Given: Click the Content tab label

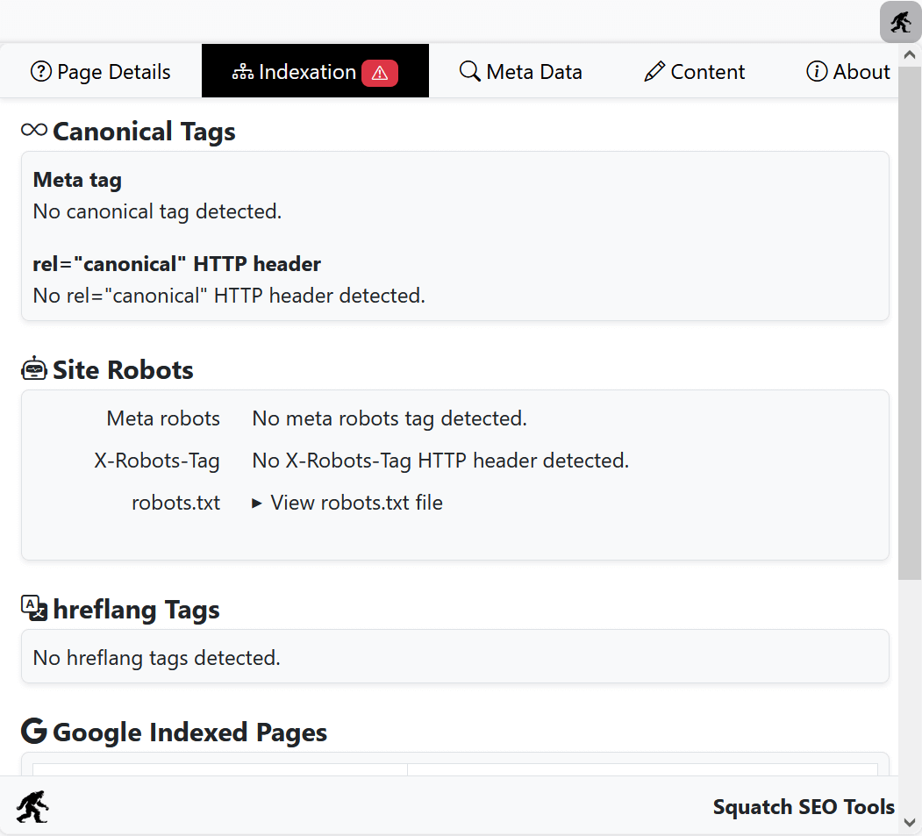Looking at the screenshot, I should 707,71.
